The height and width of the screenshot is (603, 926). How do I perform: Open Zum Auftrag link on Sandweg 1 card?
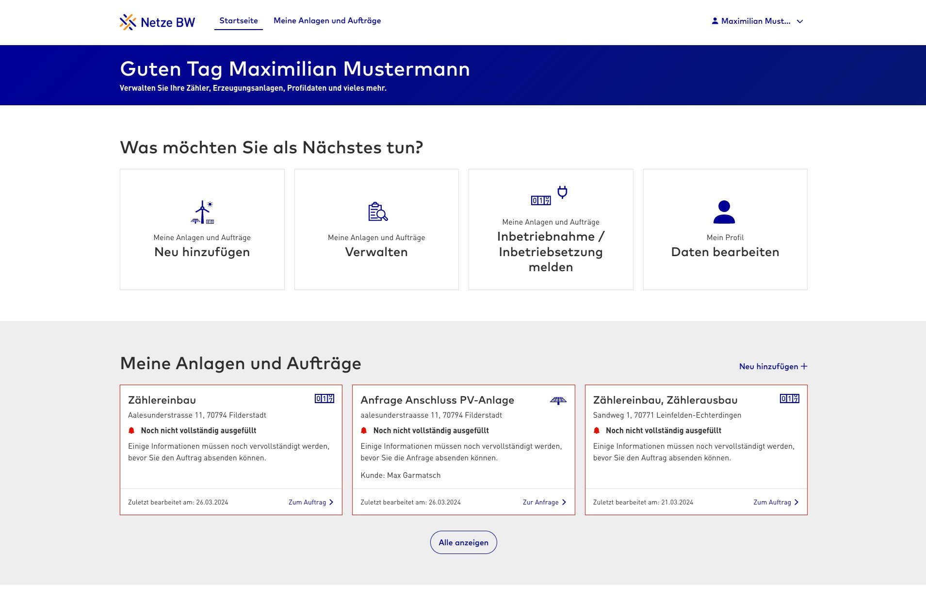pos(776,502)
